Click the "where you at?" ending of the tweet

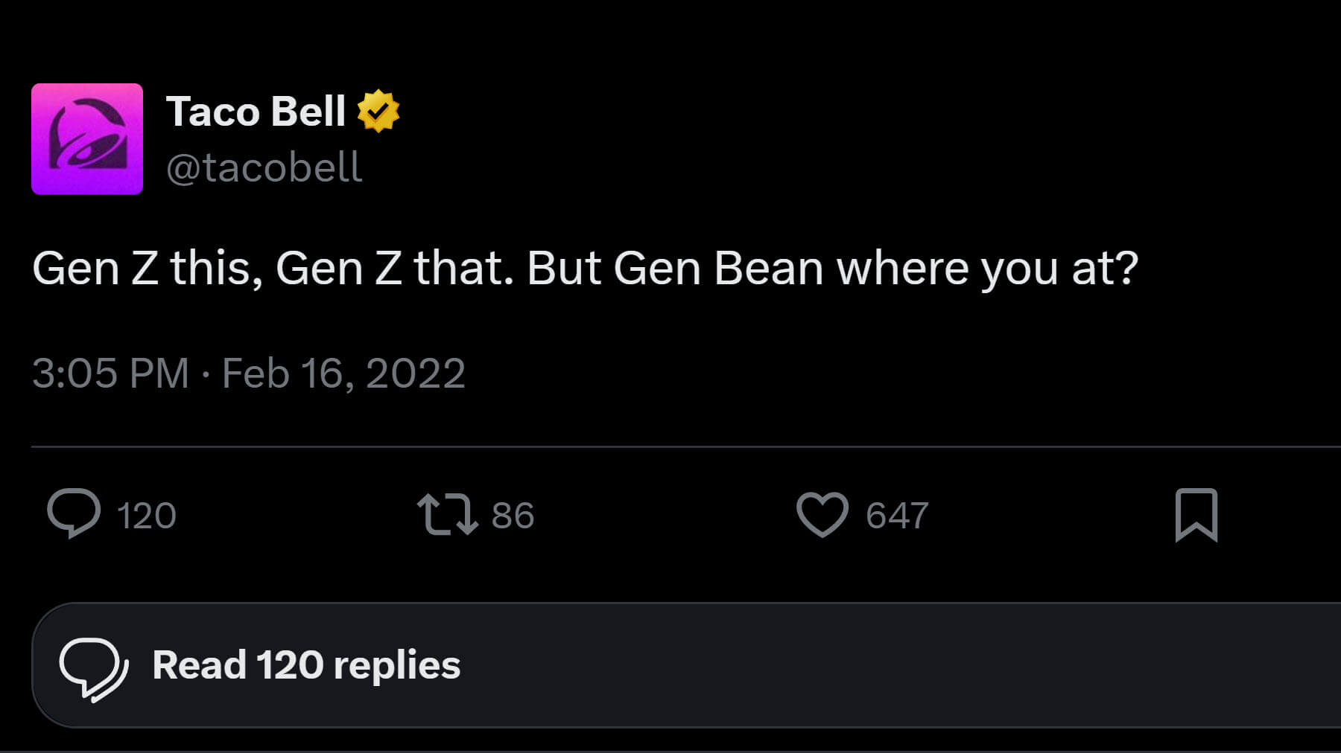coord(987,268)
